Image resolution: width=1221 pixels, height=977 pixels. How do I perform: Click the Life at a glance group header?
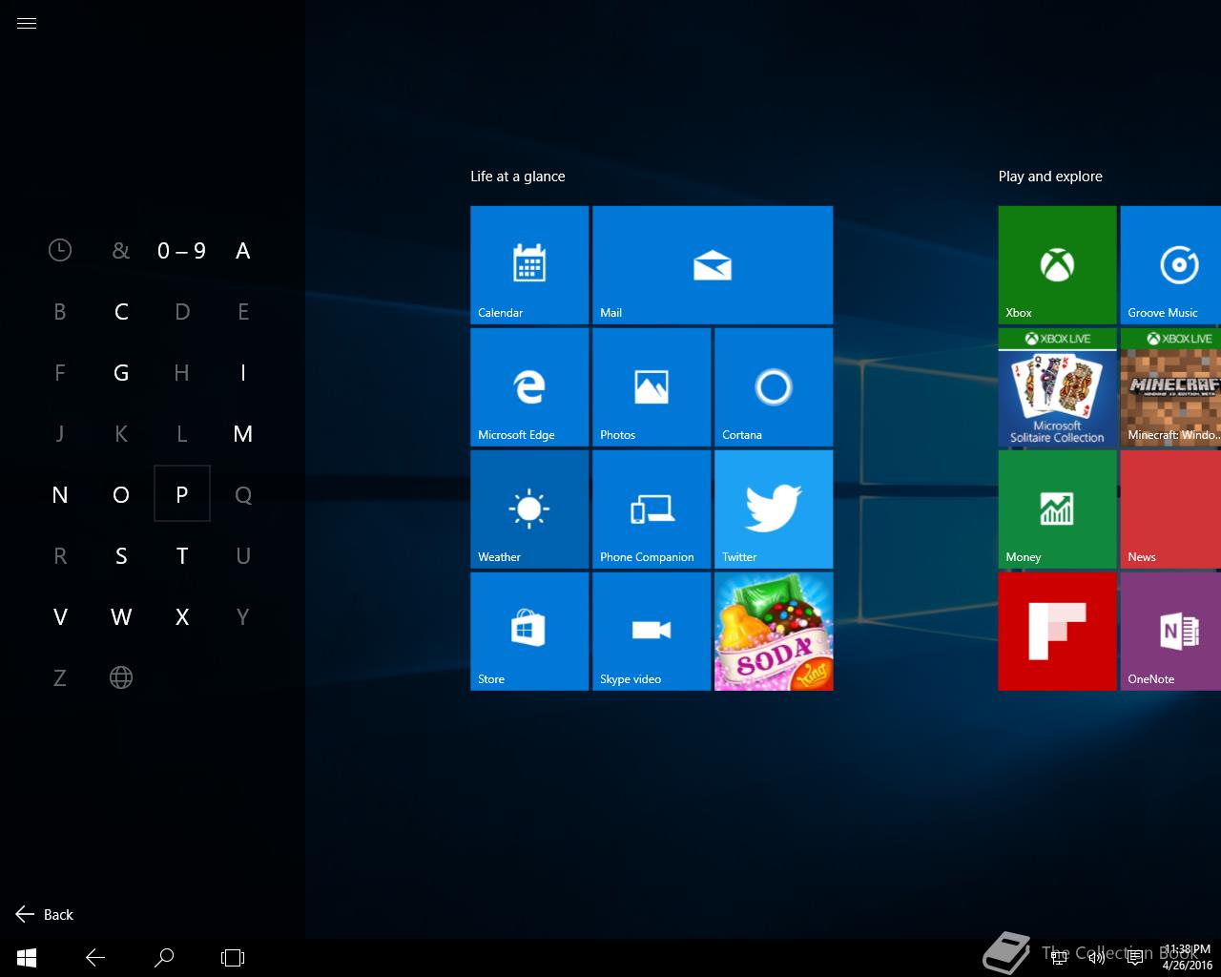pos(518,177)
